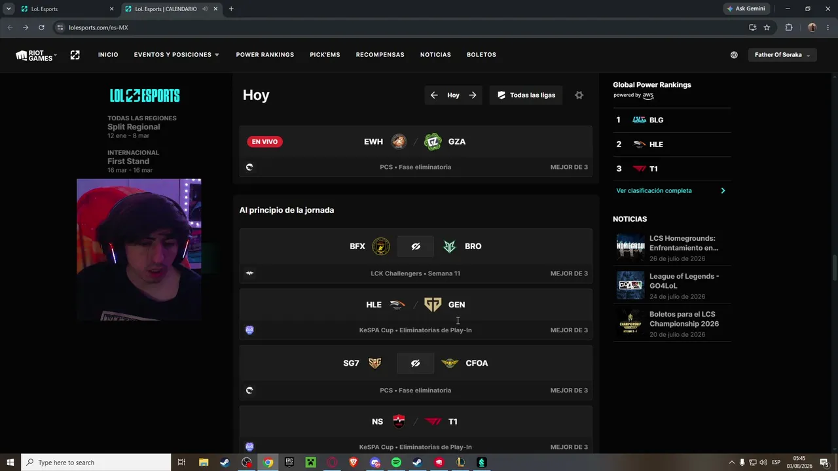Image resolution: width=838 pixels, height=471 pixels.
Task: Show hidden system tray icons
Action: coord(732,462)
